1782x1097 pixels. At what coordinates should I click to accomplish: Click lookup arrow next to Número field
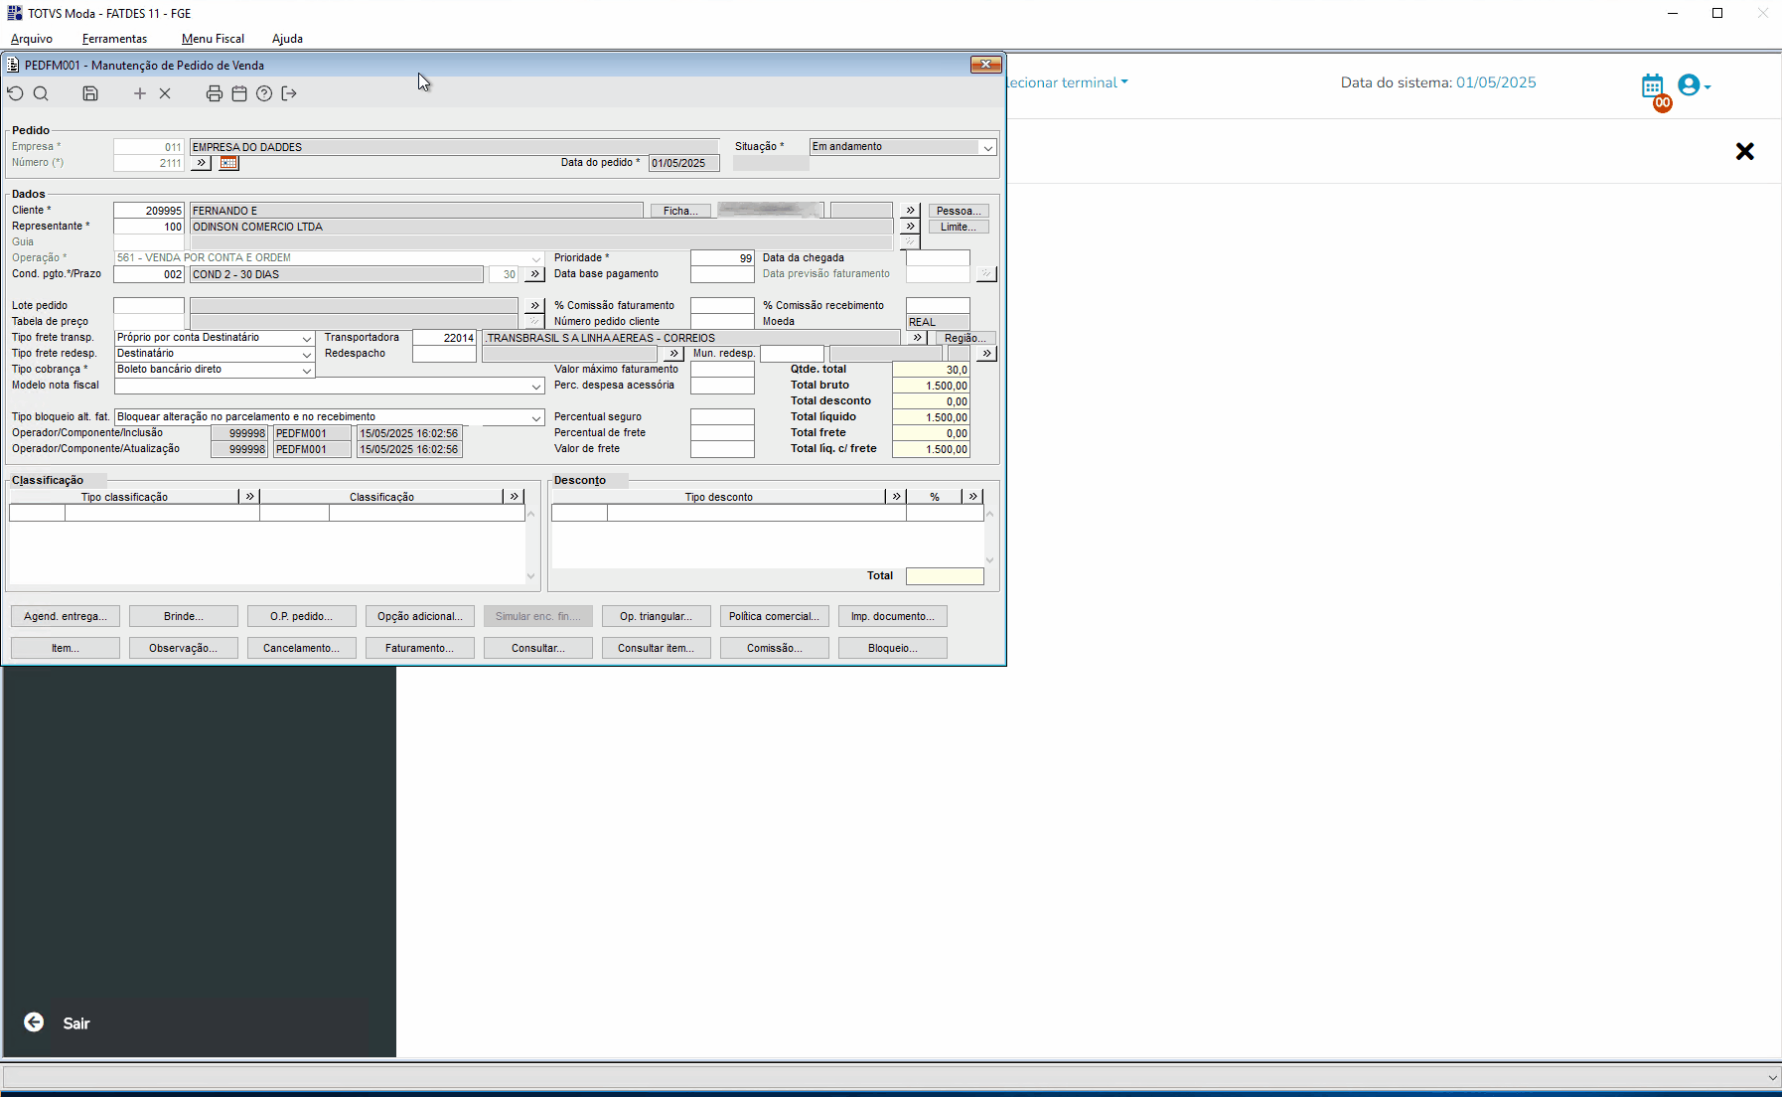tap(201, 163)
